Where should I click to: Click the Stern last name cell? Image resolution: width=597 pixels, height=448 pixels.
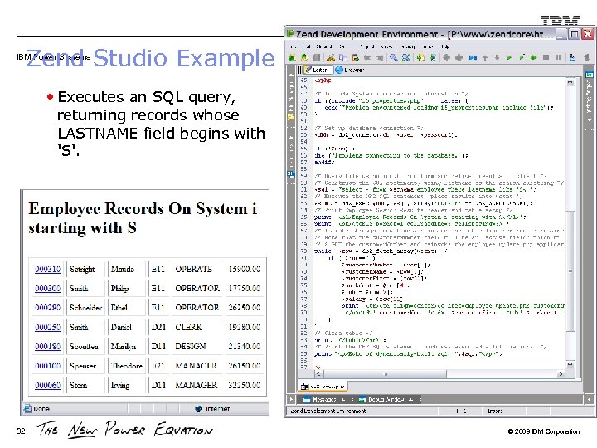tap(85, 385)
